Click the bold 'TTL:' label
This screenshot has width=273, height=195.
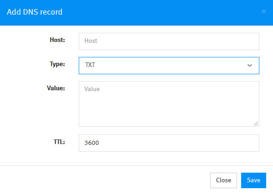(59, 142)
